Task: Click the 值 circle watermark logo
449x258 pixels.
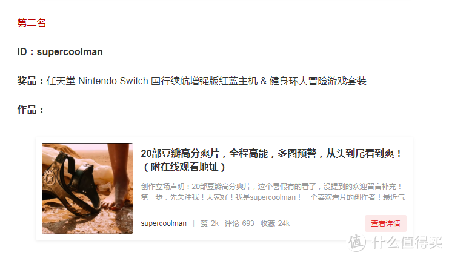Action: tap(357, 242)
